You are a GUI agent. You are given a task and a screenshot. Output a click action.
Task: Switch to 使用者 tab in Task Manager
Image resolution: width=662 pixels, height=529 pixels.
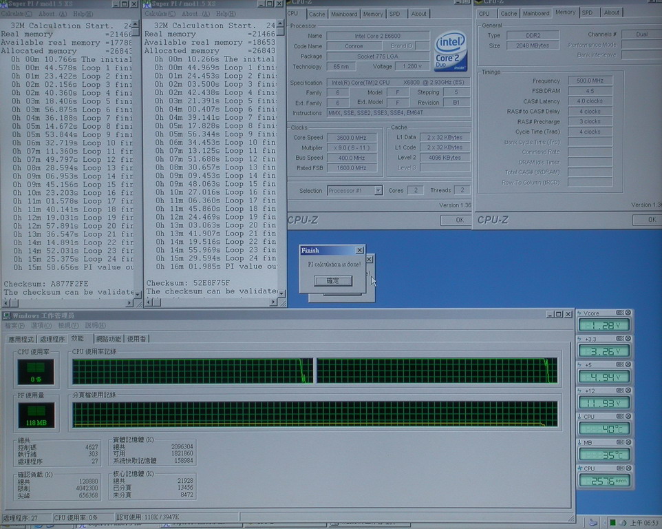click(136, 339)
